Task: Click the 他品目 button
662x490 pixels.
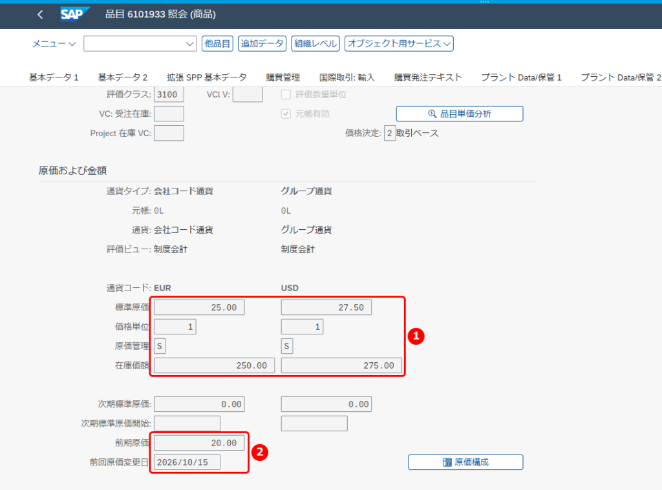Action: [x=217, y=43]
